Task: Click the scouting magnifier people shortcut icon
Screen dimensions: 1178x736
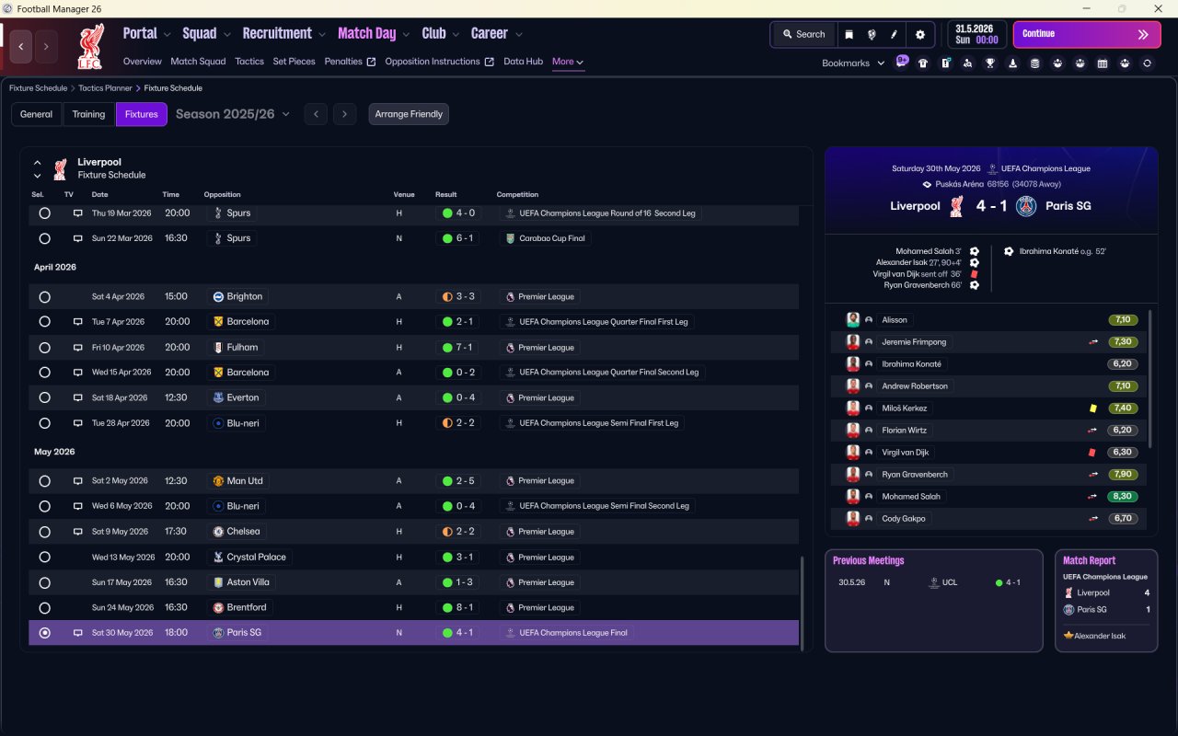Action: [967, 63]
